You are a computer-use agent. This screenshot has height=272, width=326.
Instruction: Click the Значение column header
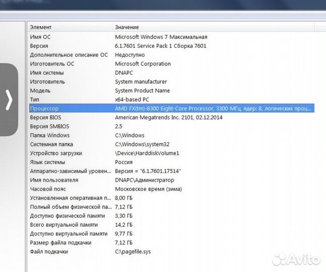click(x=127, y=27)
